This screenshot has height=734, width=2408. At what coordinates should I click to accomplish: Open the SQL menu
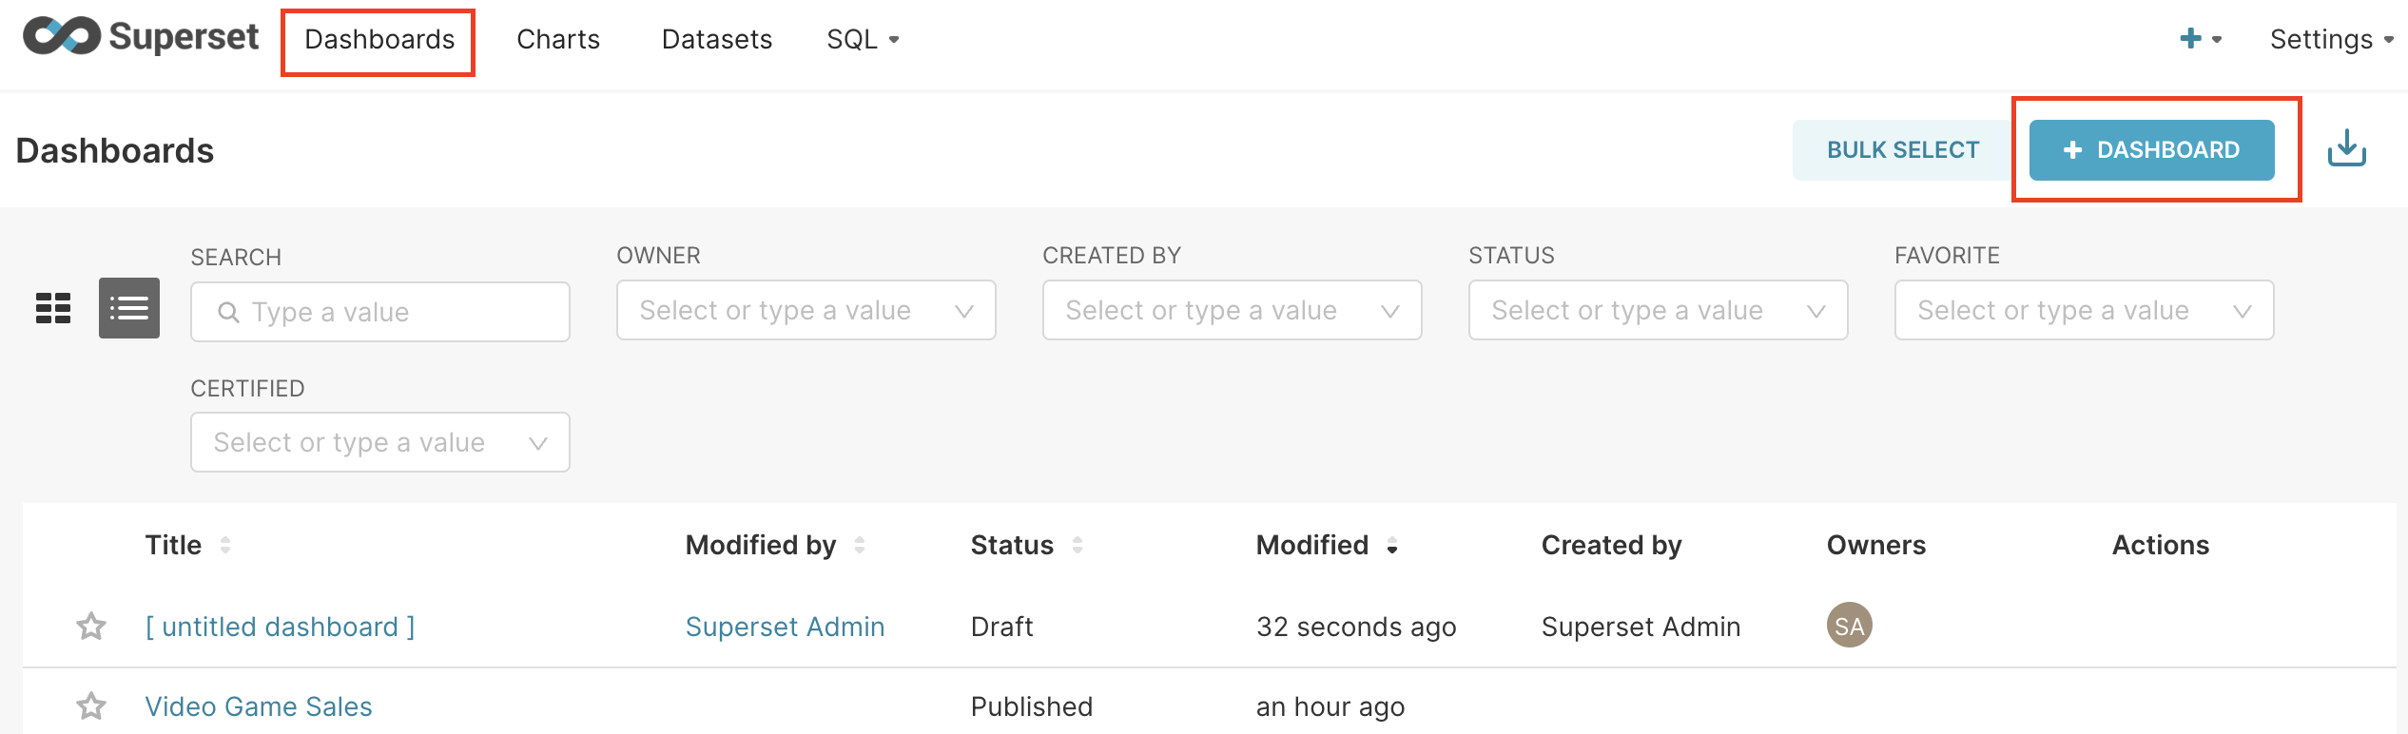(863, 39)
